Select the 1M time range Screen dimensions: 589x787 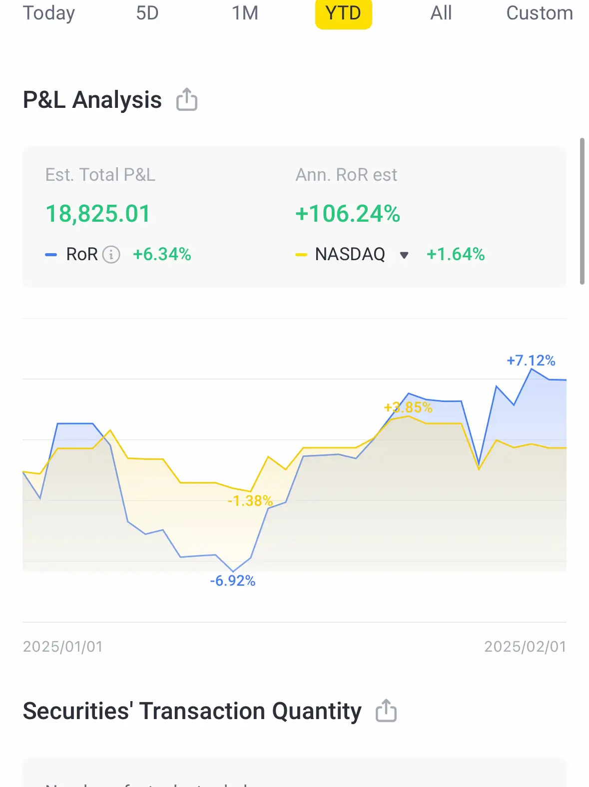tap(245, 13)
